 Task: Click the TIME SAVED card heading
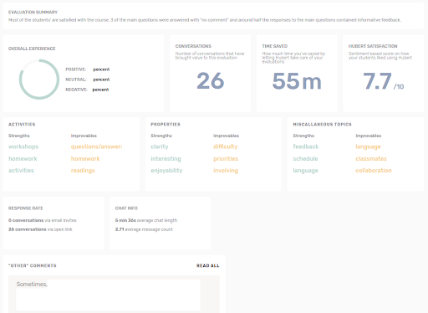275,46
